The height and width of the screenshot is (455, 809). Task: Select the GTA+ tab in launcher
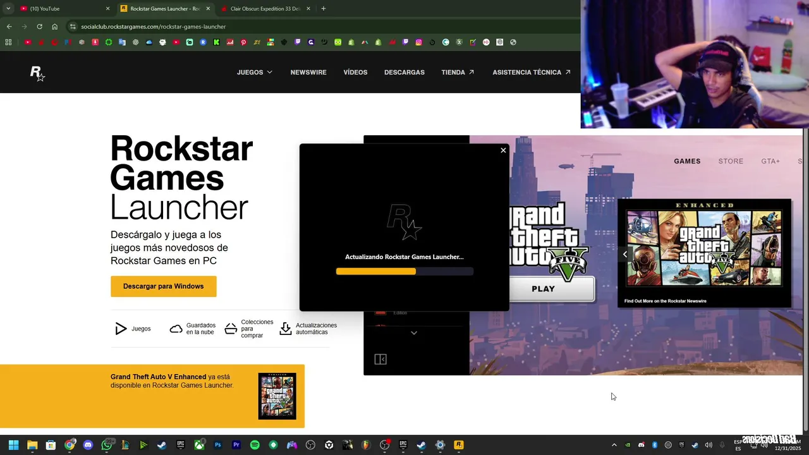tap(770, 161)
